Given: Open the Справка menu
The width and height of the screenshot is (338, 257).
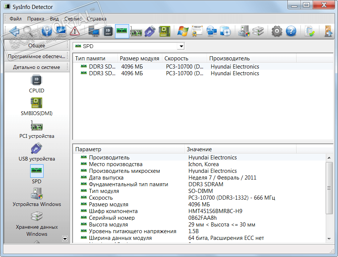Looking at the screenshot, I should 96,19.
